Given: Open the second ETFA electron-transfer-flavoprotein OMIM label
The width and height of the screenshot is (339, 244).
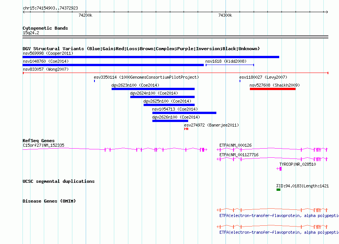Looking at the screenshot, I should point(279,232).
